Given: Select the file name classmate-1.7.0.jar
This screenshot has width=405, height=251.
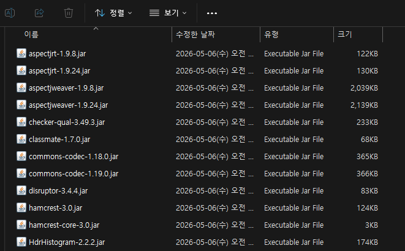Looking at the screenshot, I should tap(59, 140).
